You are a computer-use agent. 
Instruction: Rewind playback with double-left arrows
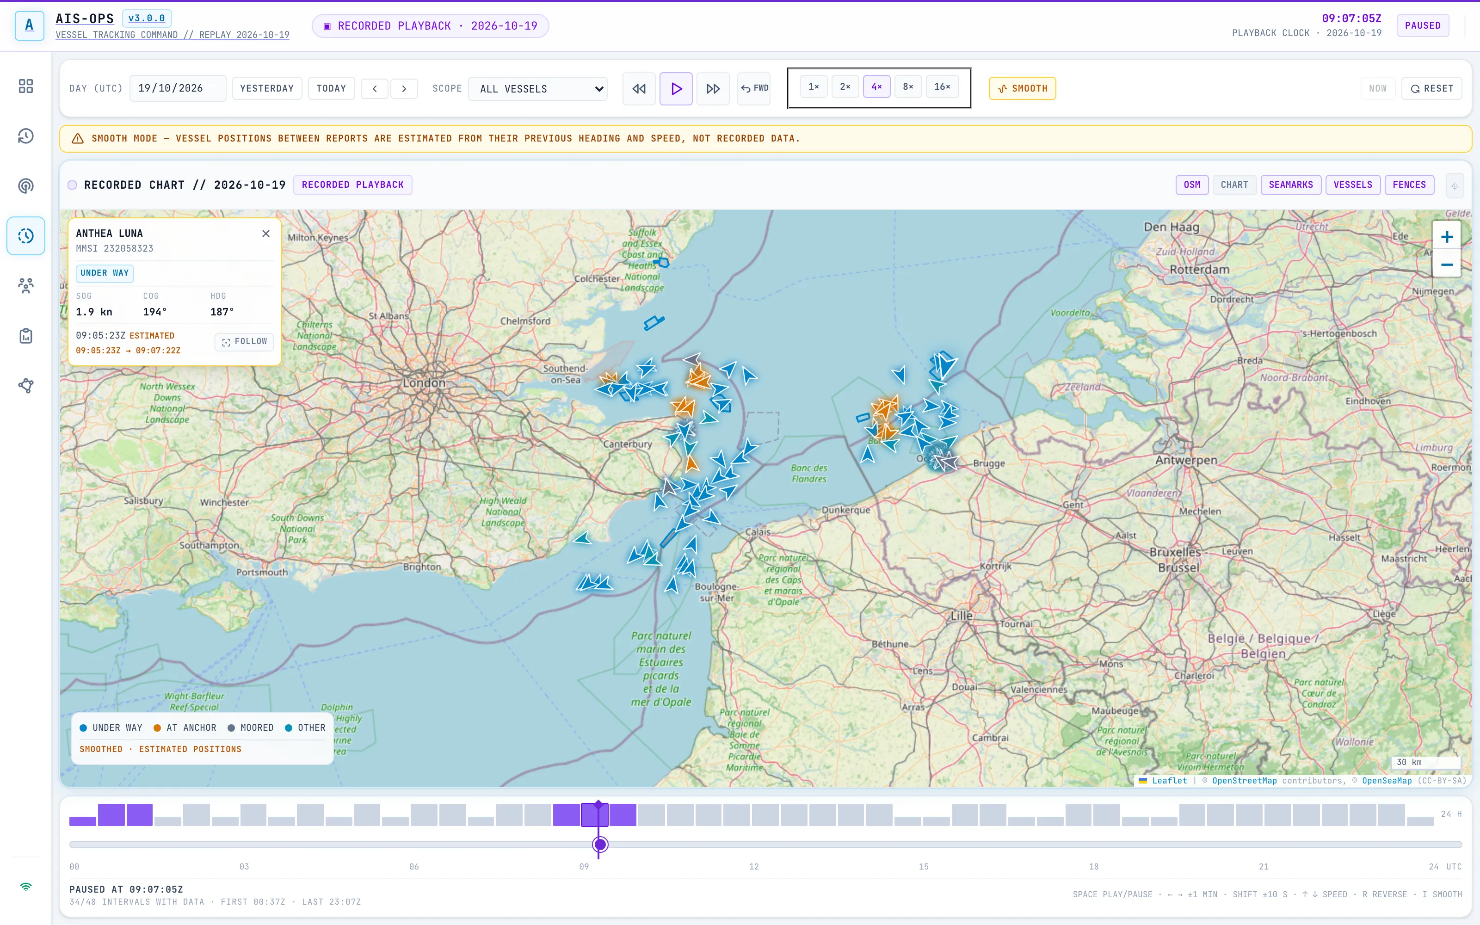coord(639,89)
